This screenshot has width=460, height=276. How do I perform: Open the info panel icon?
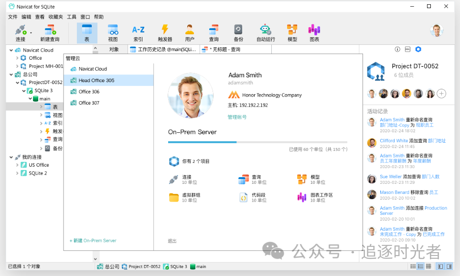(x=397, y=49)
